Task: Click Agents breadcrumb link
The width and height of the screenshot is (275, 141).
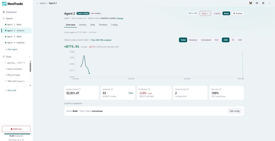Action: point(43,3)
